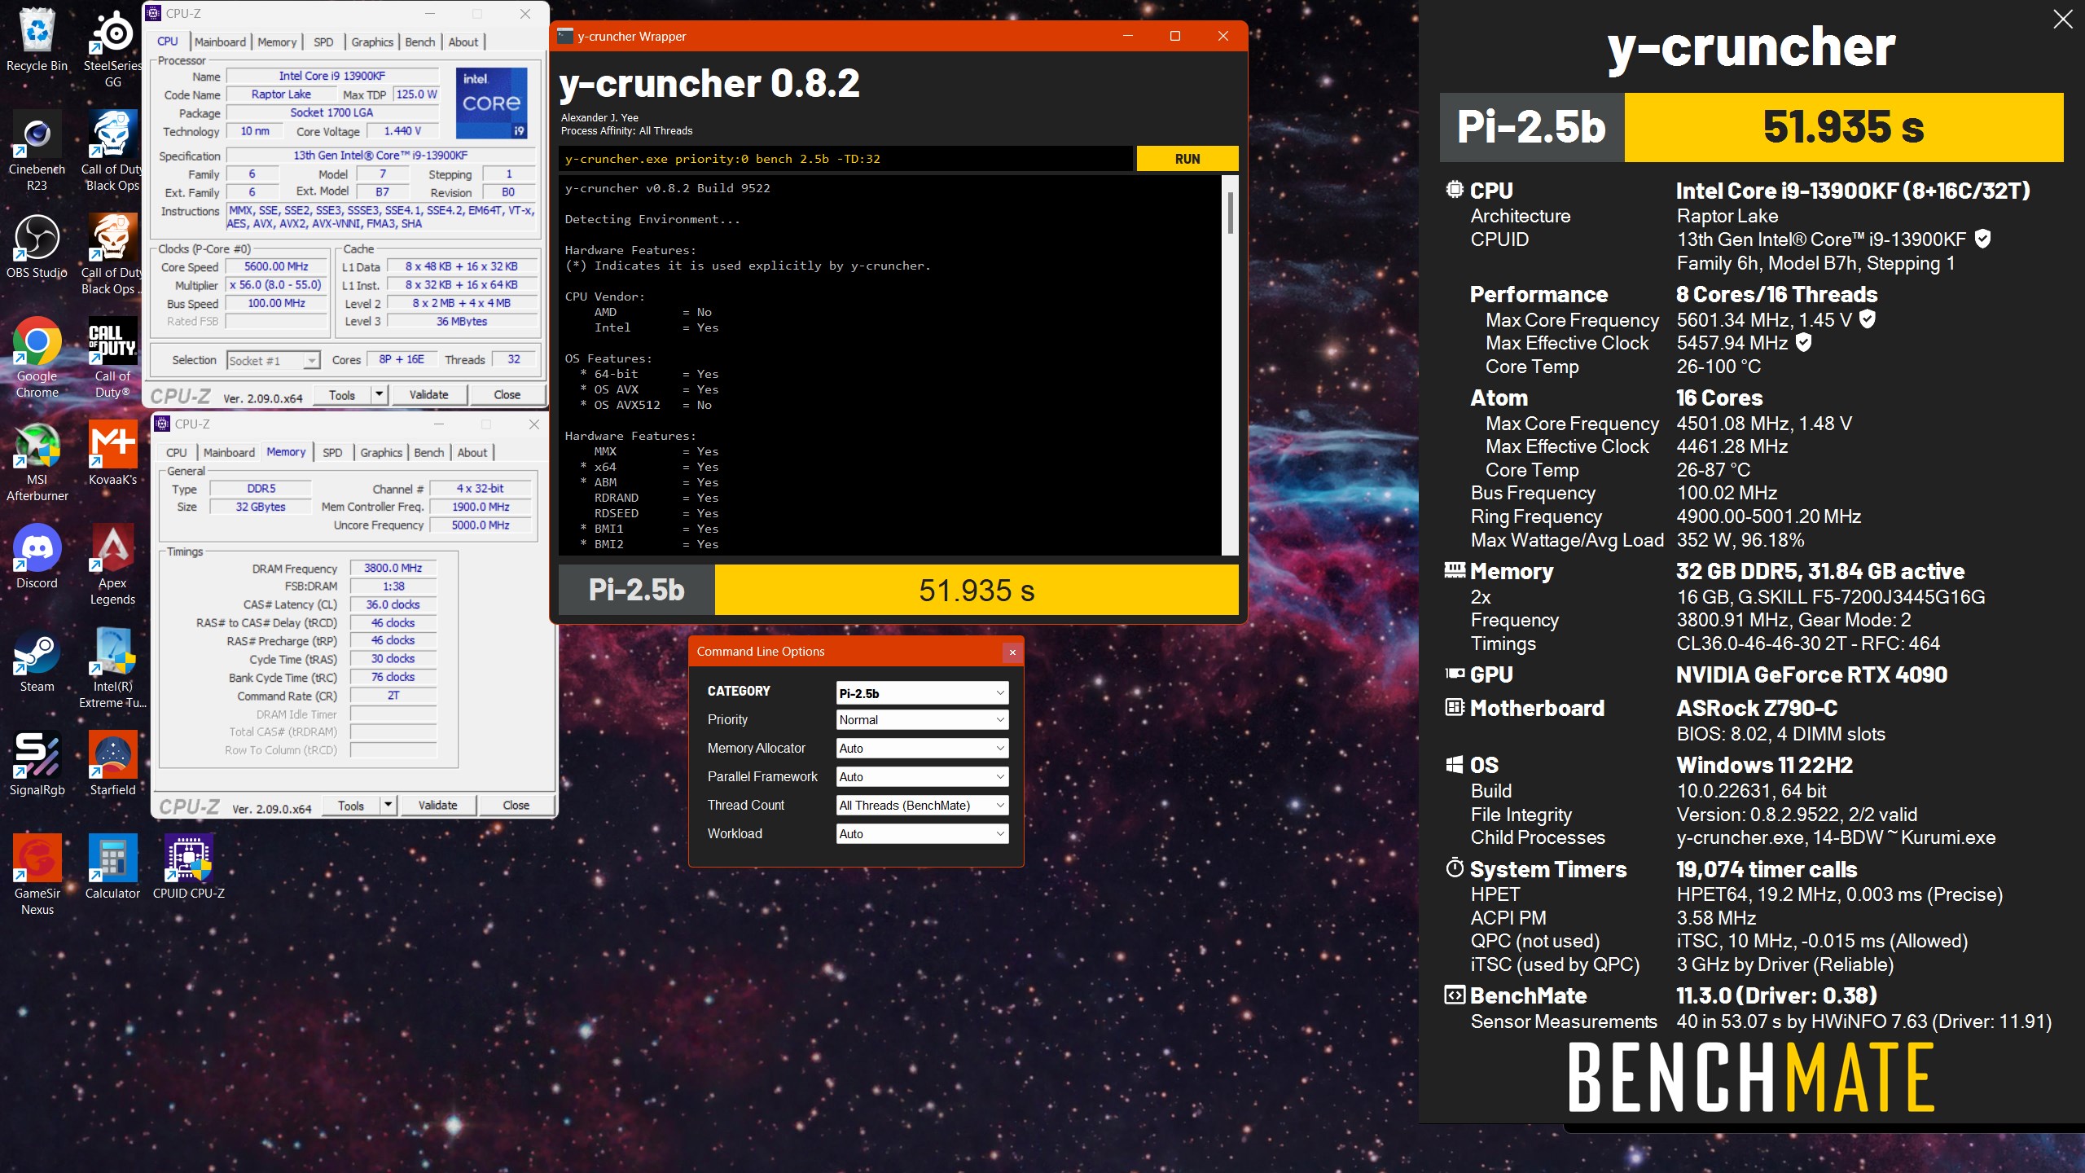
Task: Click Tools button in upper CPU-Z window
Action: (x=342, y=395)
